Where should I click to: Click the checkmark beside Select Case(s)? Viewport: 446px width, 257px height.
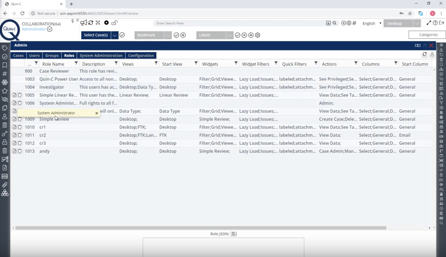[x=122, y=35]
